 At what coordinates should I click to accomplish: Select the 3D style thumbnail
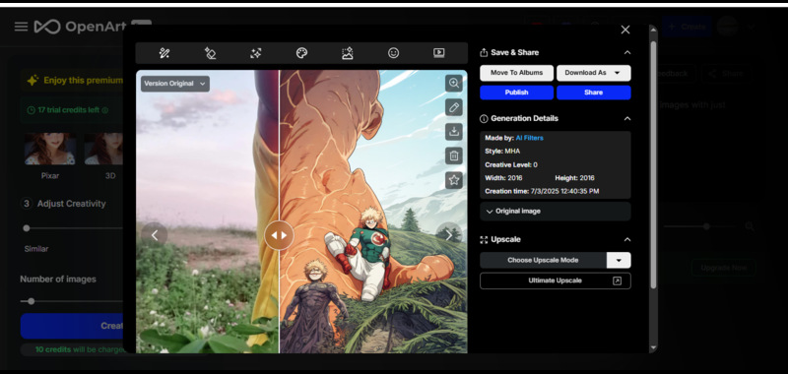[x=103, y=149]
